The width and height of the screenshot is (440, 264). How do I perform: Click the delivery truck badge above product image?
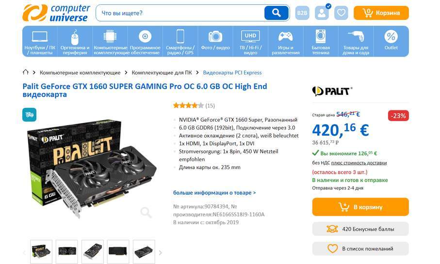pyautogui.click(x=30, y=115)
